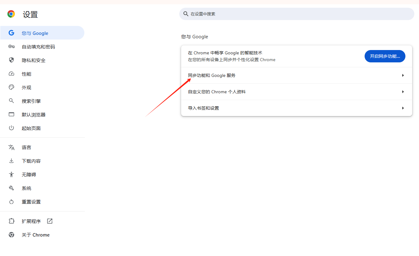The height and width of the screenshot is (256, 419).
Task: Expand arrow for 导入书签和设置
Action: pyautogui.click(x=403, y=108)
